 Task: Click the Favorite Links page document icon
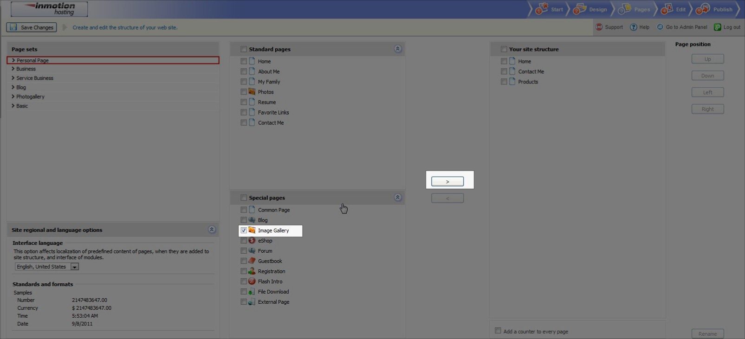[252, 112]
